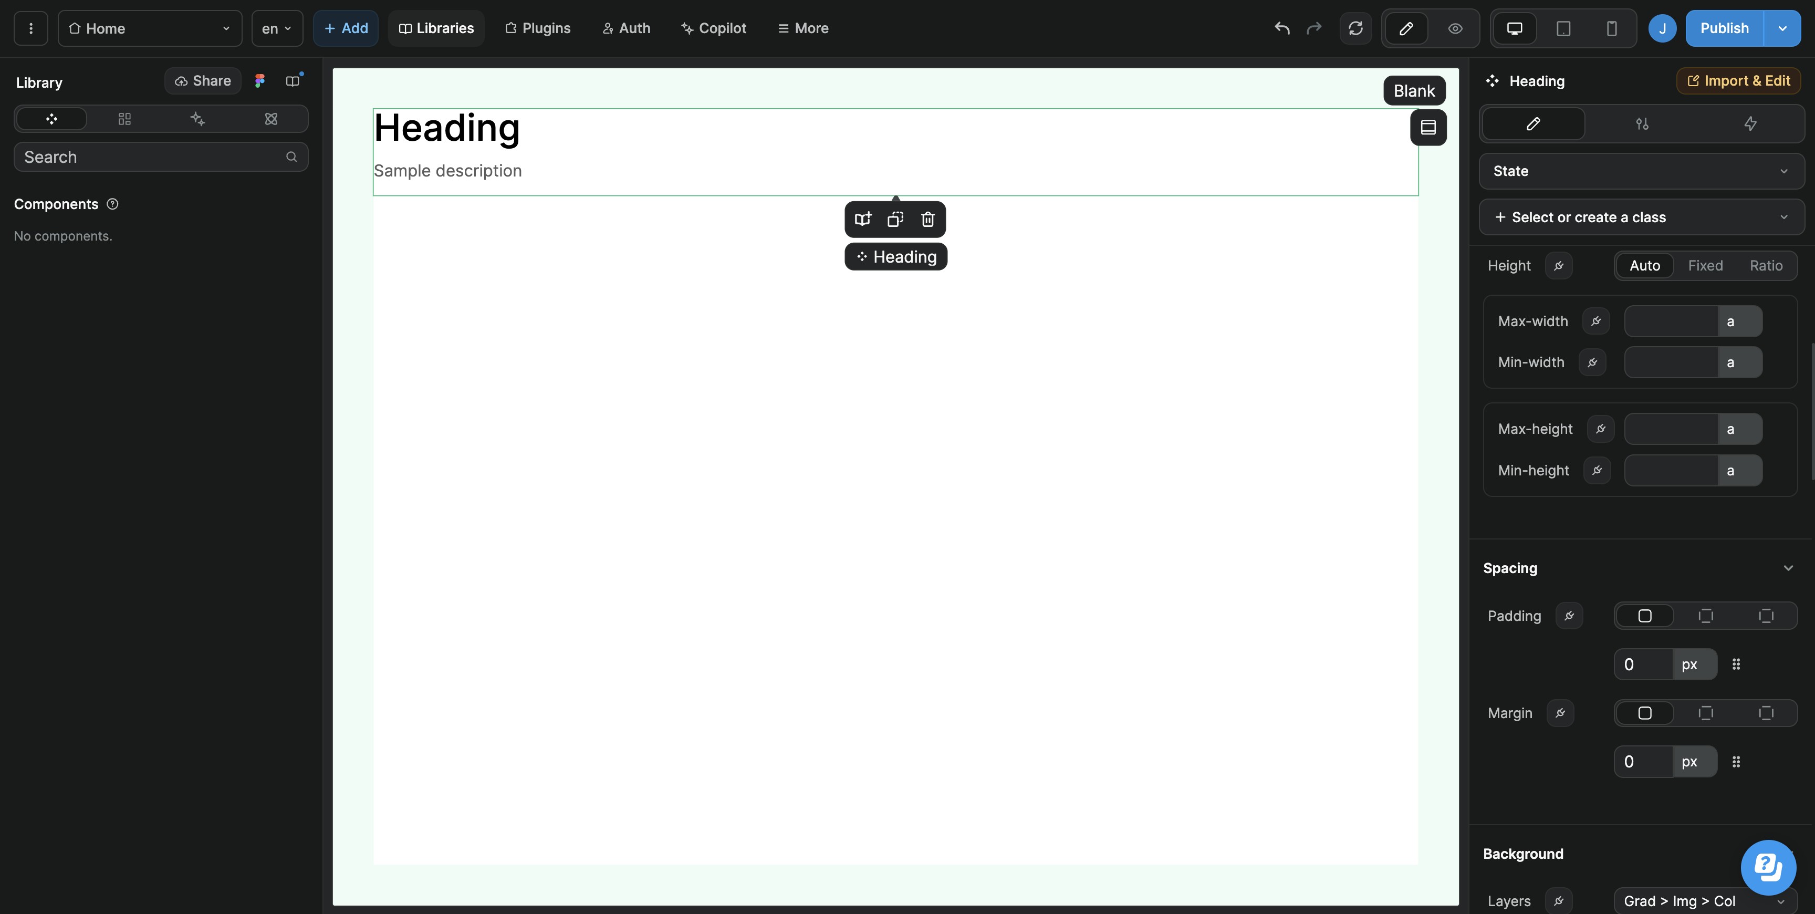Set Height mode to Ratio

click(1765, 266)
